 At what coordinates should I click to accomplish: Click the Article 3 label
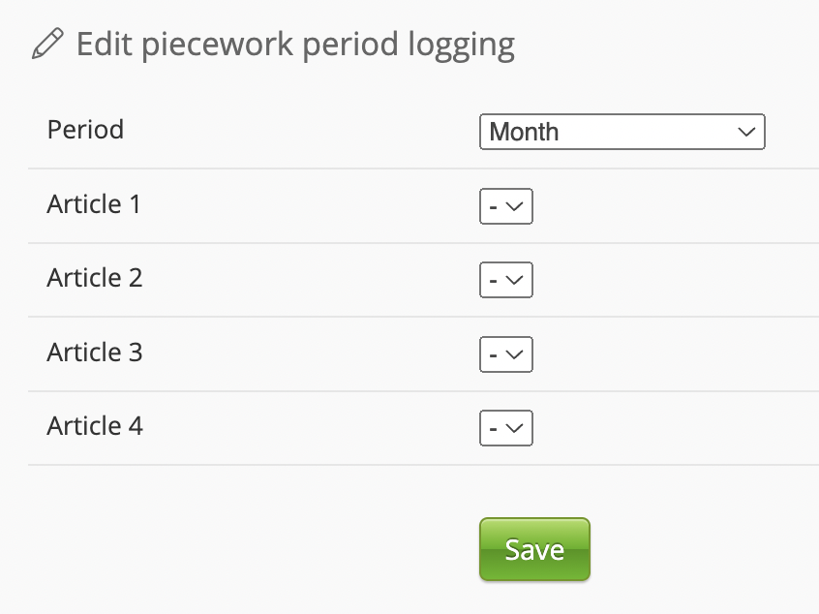(x=95, y=353)
